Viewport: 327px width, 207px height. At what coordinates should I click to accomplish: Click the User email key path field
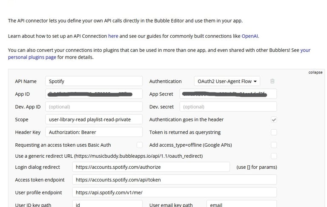click(x=242, y=204)
